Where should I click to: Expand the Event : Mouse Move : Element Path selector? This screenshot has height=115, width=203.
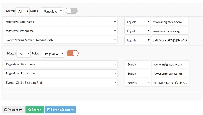(x=60, y=40)
